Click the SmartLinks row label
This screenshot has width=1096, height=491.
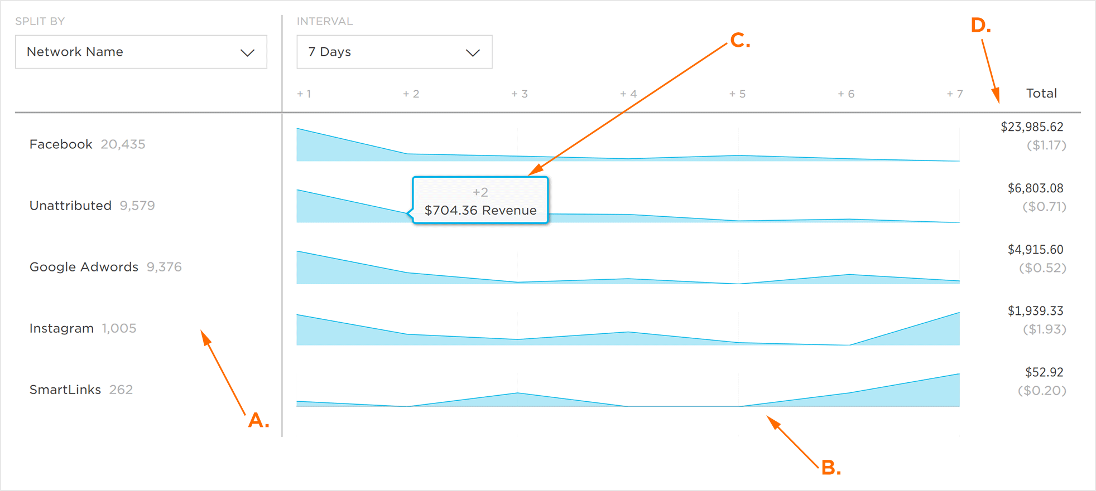(65, 390)
